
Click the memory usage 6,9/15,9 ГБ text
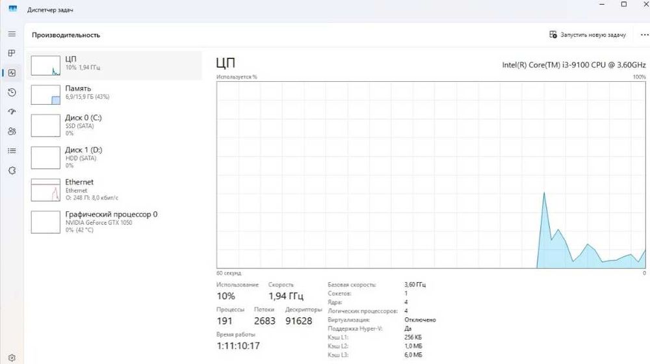point(88,97)
